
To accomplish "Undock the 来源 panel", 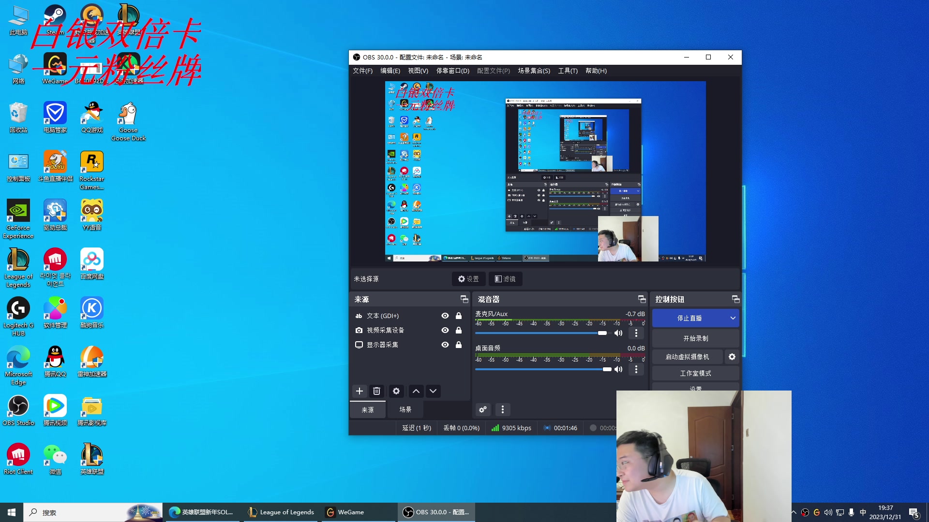I will [464, 299].
